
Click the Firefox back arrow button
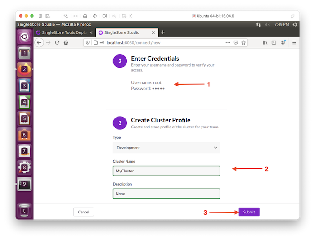39,43
